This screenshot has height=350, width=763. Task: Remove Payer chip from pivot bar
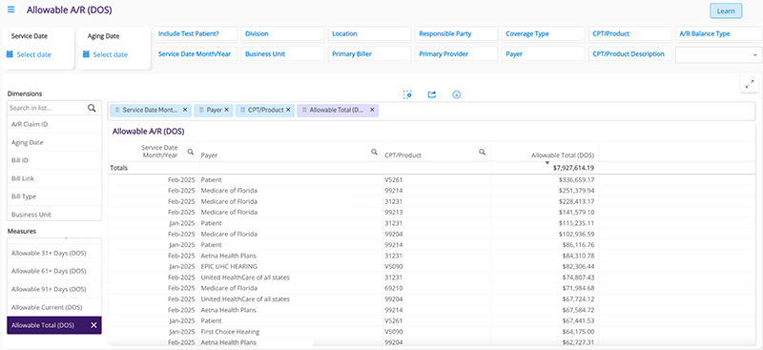(x=226, y=110)
